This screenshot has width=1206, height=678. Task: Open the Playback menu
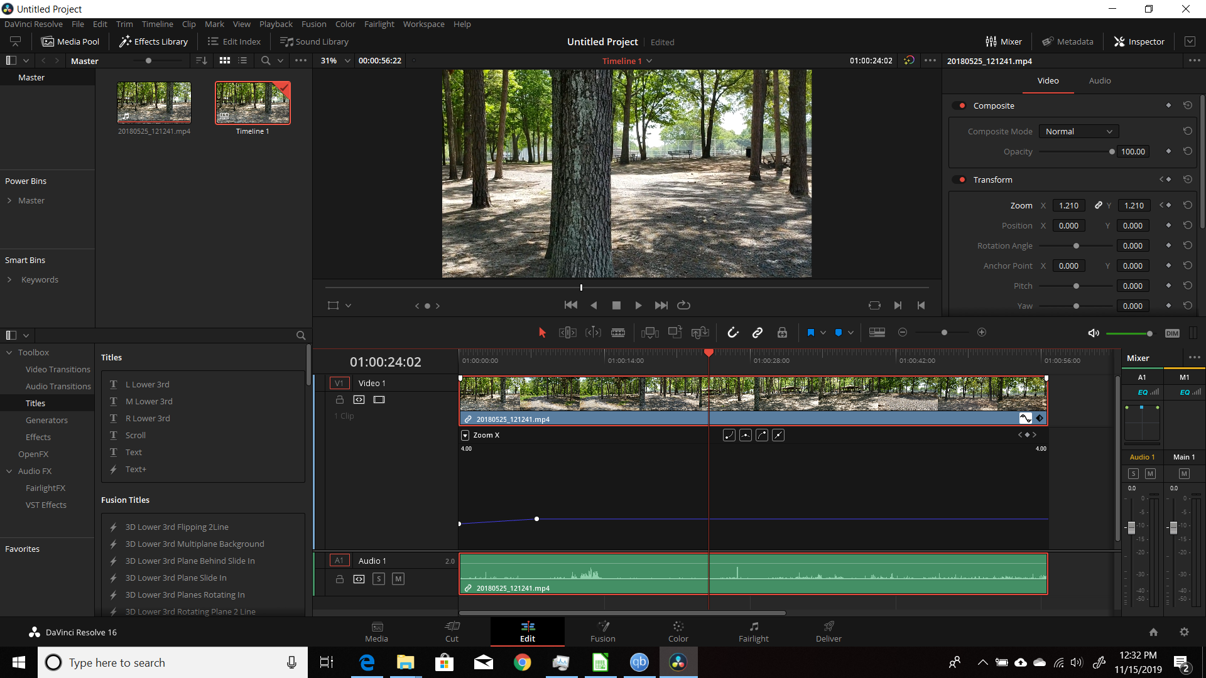click(276, 24)
